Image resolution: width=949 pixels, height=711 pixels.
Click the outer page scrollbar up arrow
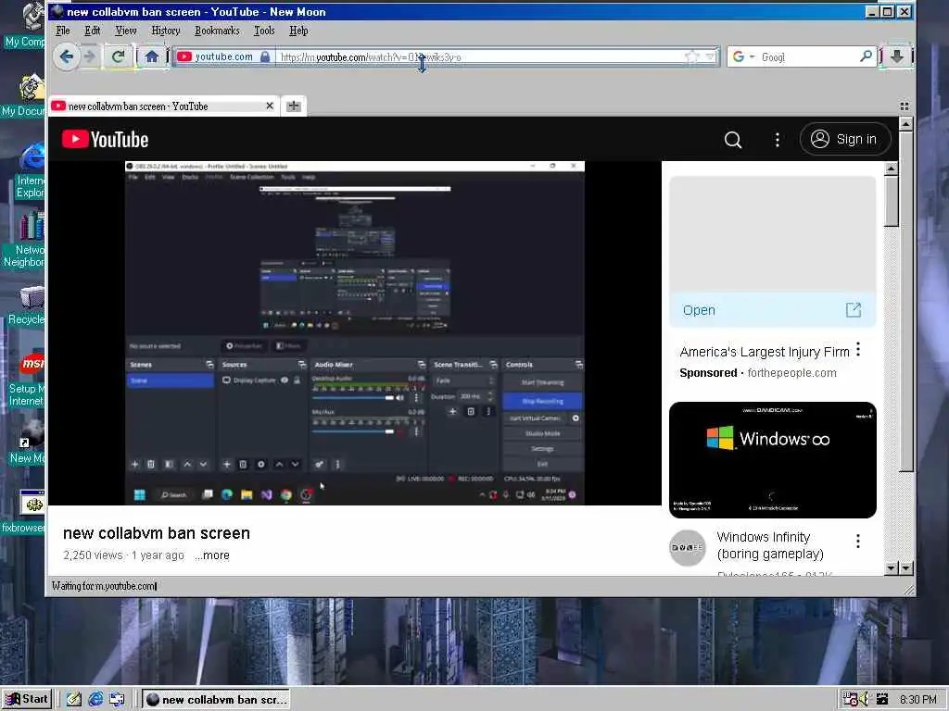pos(905,124)
